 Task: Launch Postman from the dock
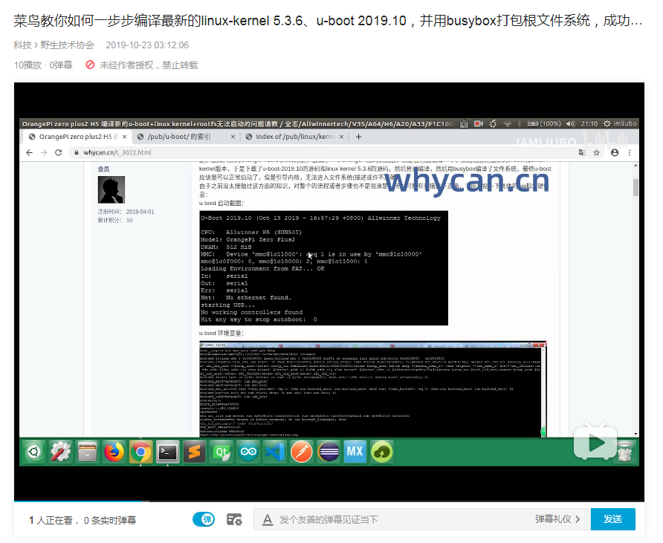302,452
